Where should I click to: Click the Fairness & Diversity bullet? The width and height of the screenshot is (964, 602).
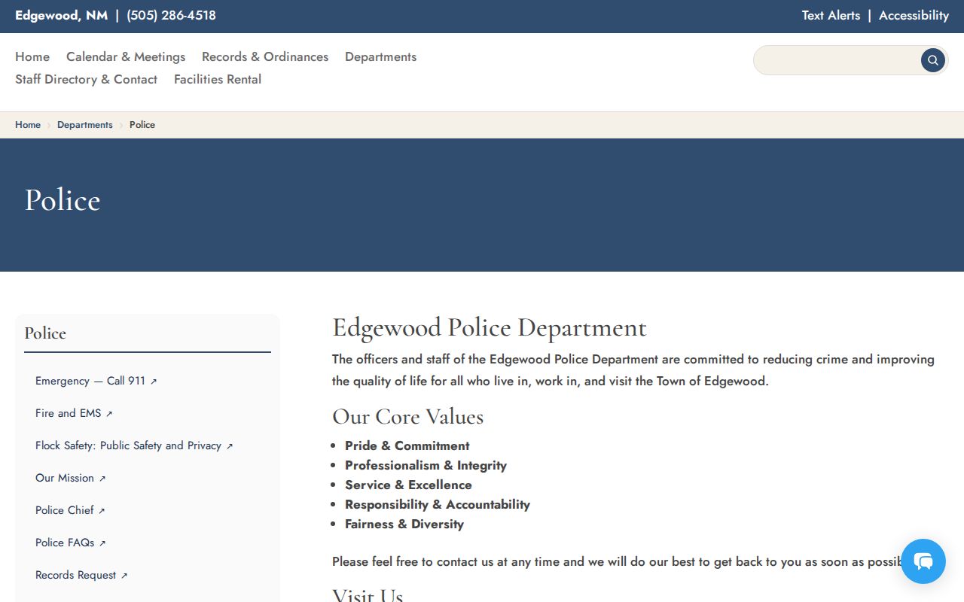click(x=404, y=524)
